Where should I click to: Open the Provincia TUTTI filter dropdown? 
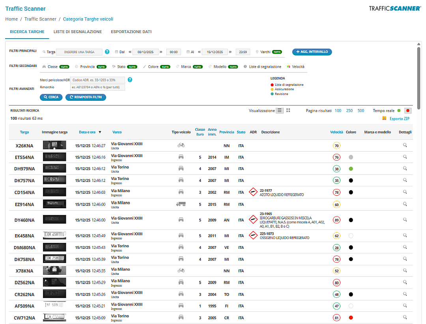[x=102, y=67]
